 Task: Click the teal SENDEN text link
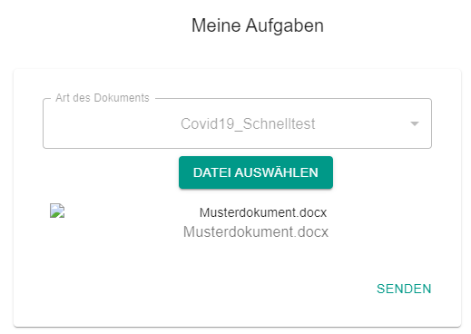click(404, 289)
